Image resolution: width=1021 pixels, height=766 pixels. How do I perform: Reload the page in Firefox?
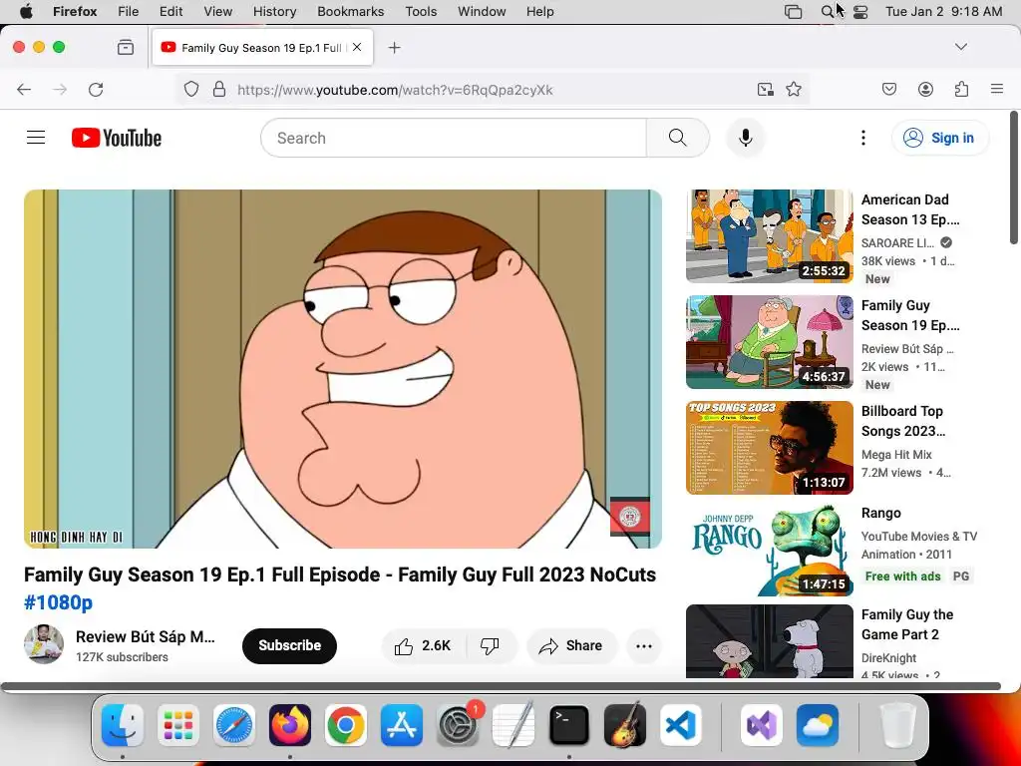96,89
